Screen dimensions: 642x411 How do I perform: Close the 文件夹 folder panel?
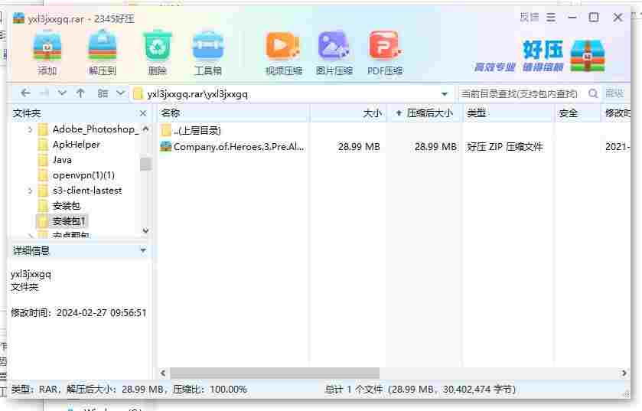[143, 113]
